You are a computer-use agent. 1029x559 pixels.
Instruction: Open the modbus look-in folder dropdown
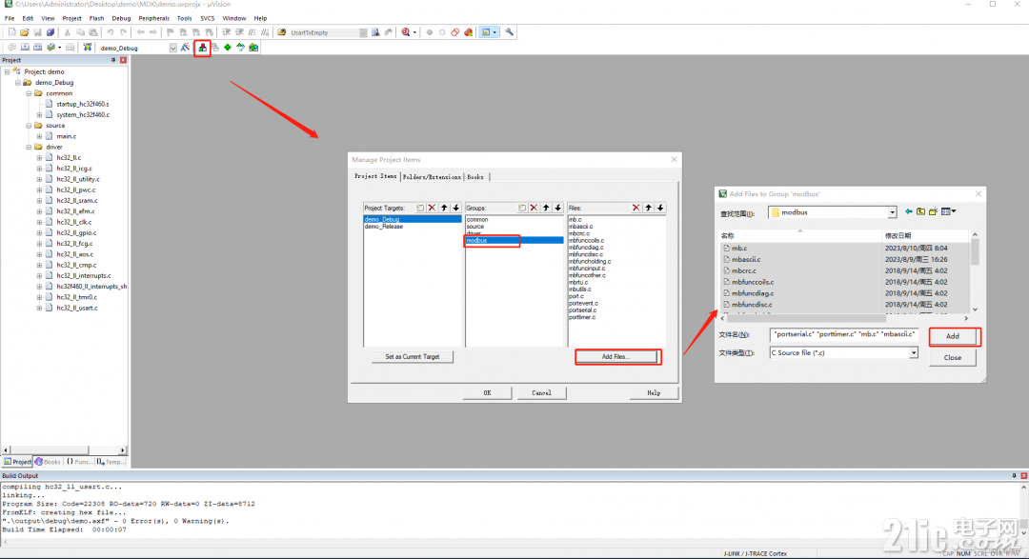click(x=892, y=212)
